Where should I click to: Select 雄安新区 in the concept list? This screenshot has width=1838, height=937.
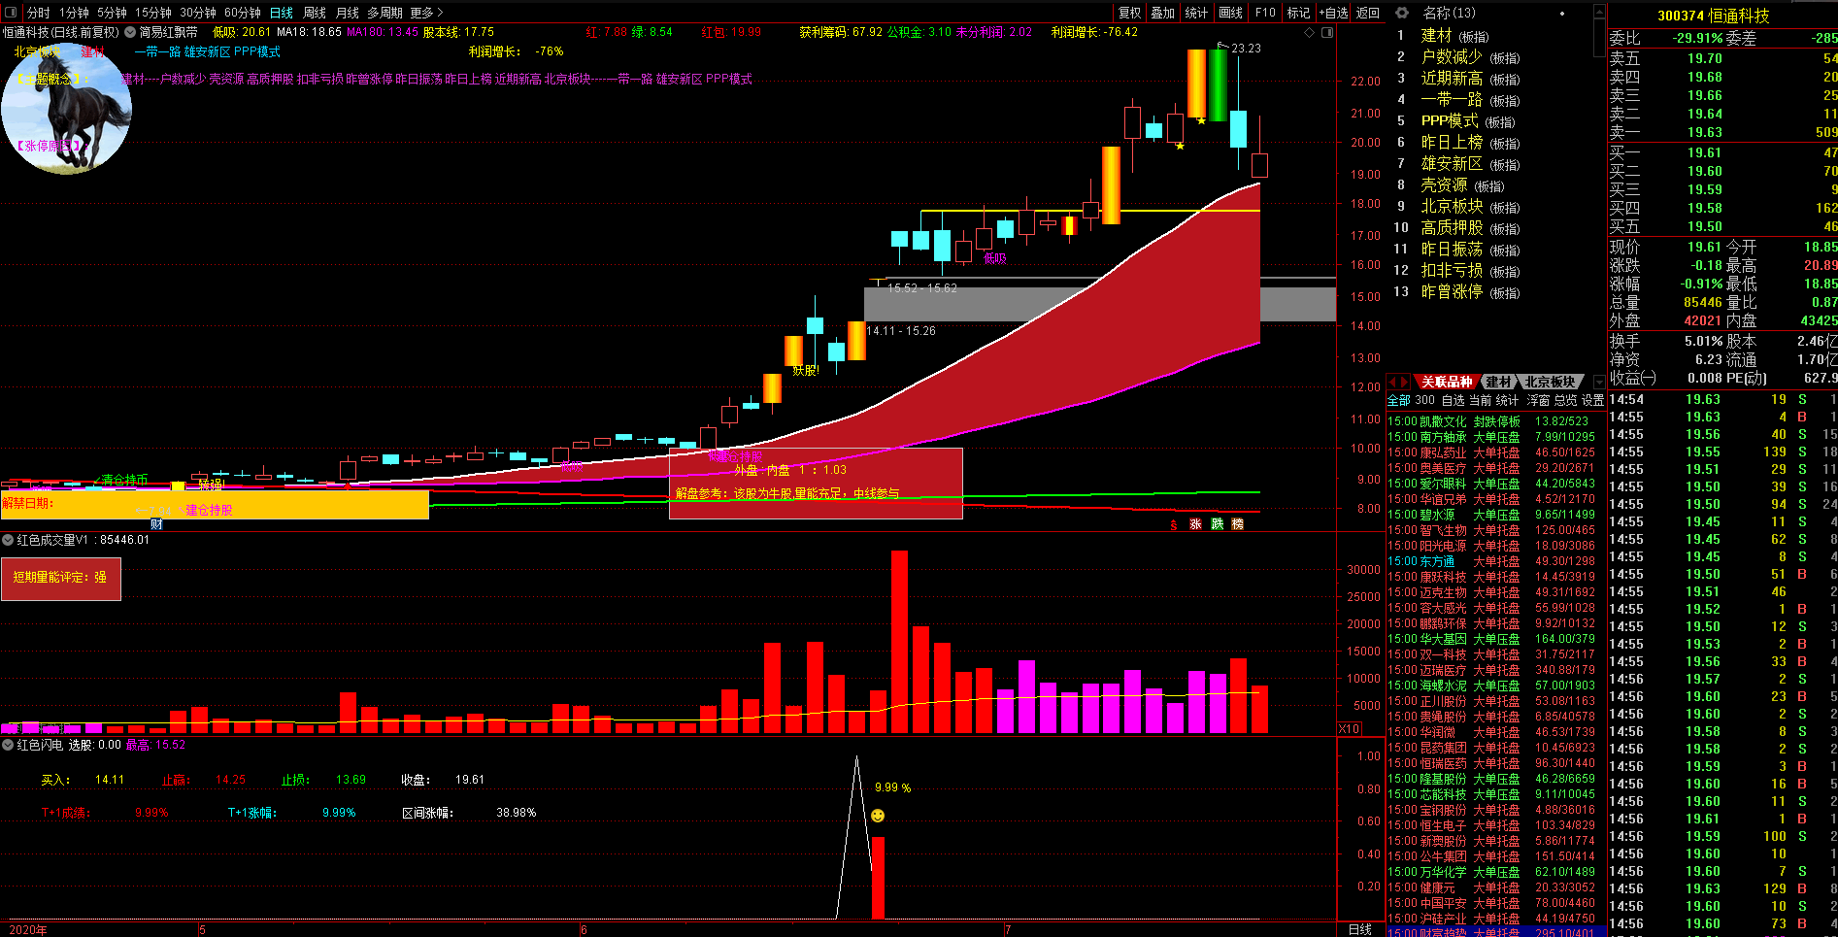tap(1452, 164)
